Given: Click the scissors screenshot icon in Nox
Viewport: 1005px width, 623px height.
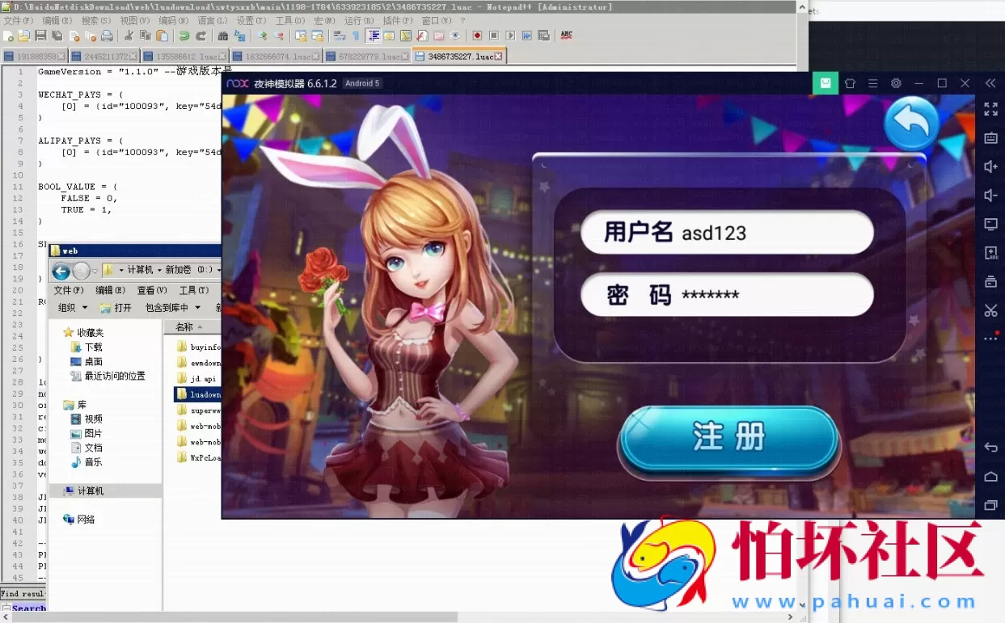Looking at the screenshot, I should (x=990, y=310).
